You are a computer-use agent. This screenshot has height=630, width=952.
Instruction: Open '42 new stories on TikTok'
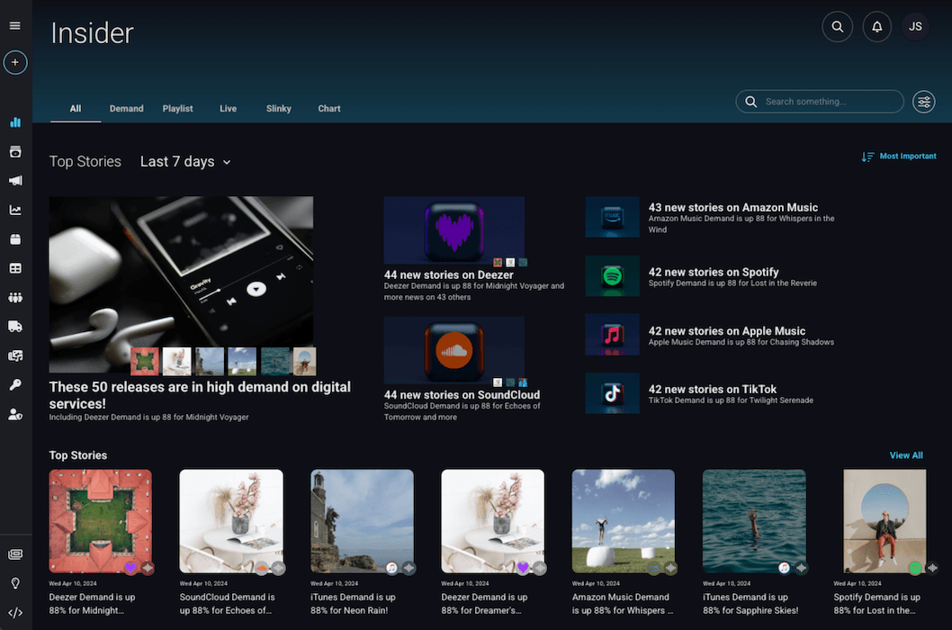pos(712,390)
